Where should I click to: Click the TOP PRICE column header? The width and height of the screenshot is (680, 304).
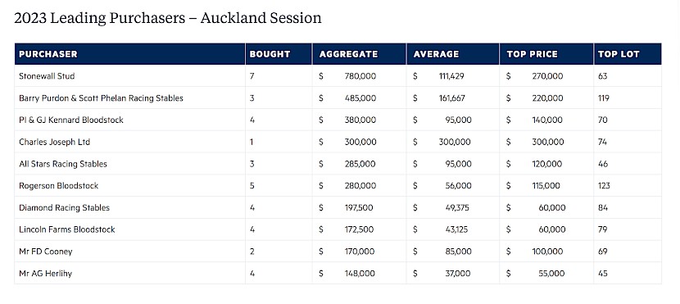tap(532, 54)
